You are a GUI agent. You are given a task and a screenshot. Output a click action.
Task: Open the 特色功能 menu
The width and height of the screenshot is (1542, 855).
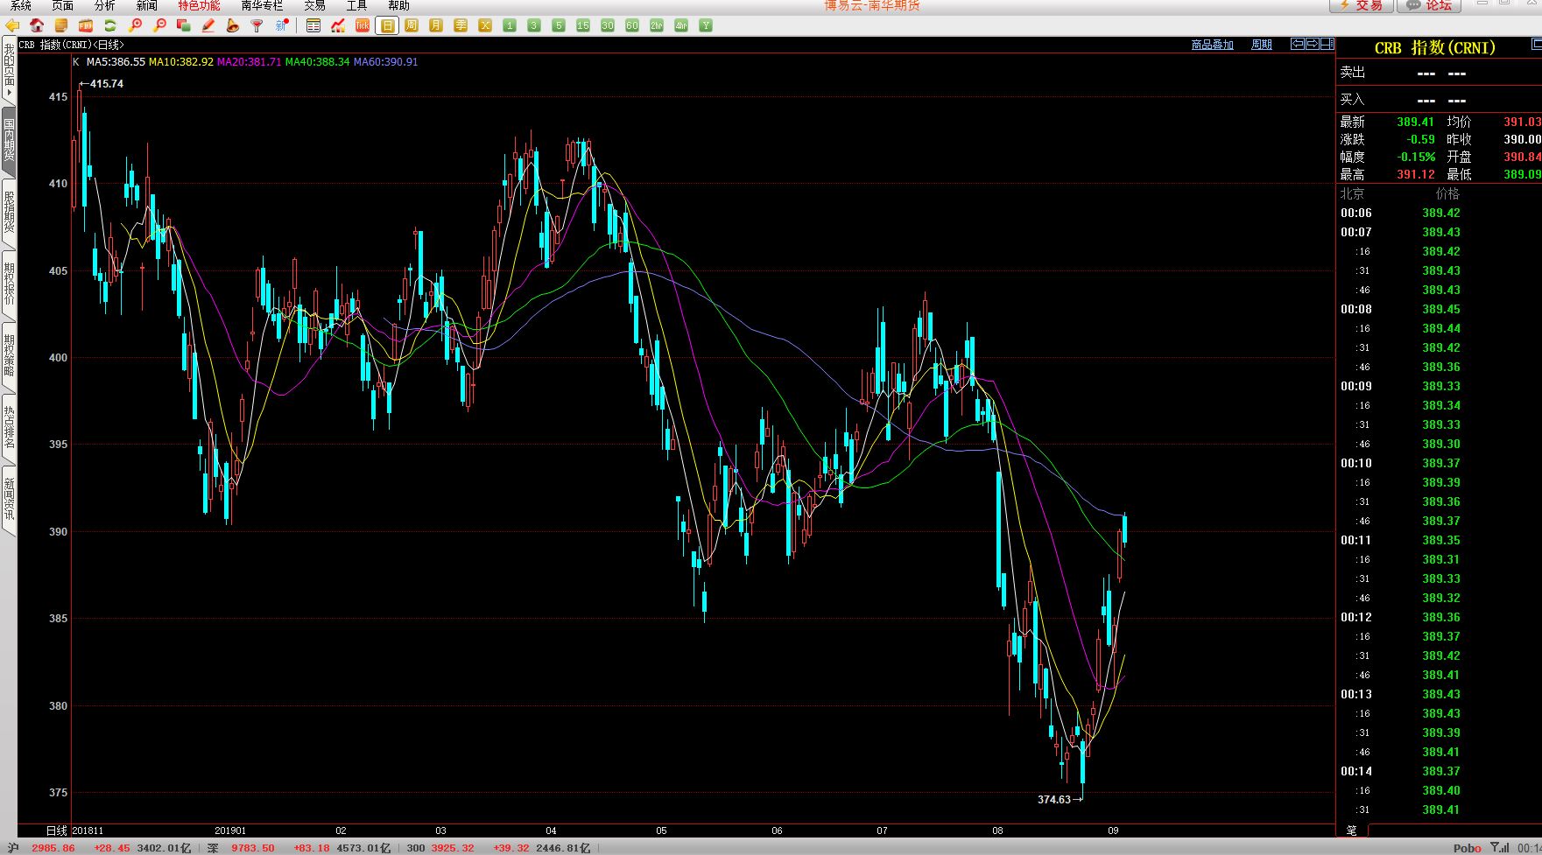[199, 5]
